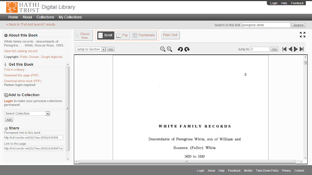The width and height of the screenshot is (312, 175).
Task: Click sidebar scrollbar up arrow
Action: (x=68, y=65)
